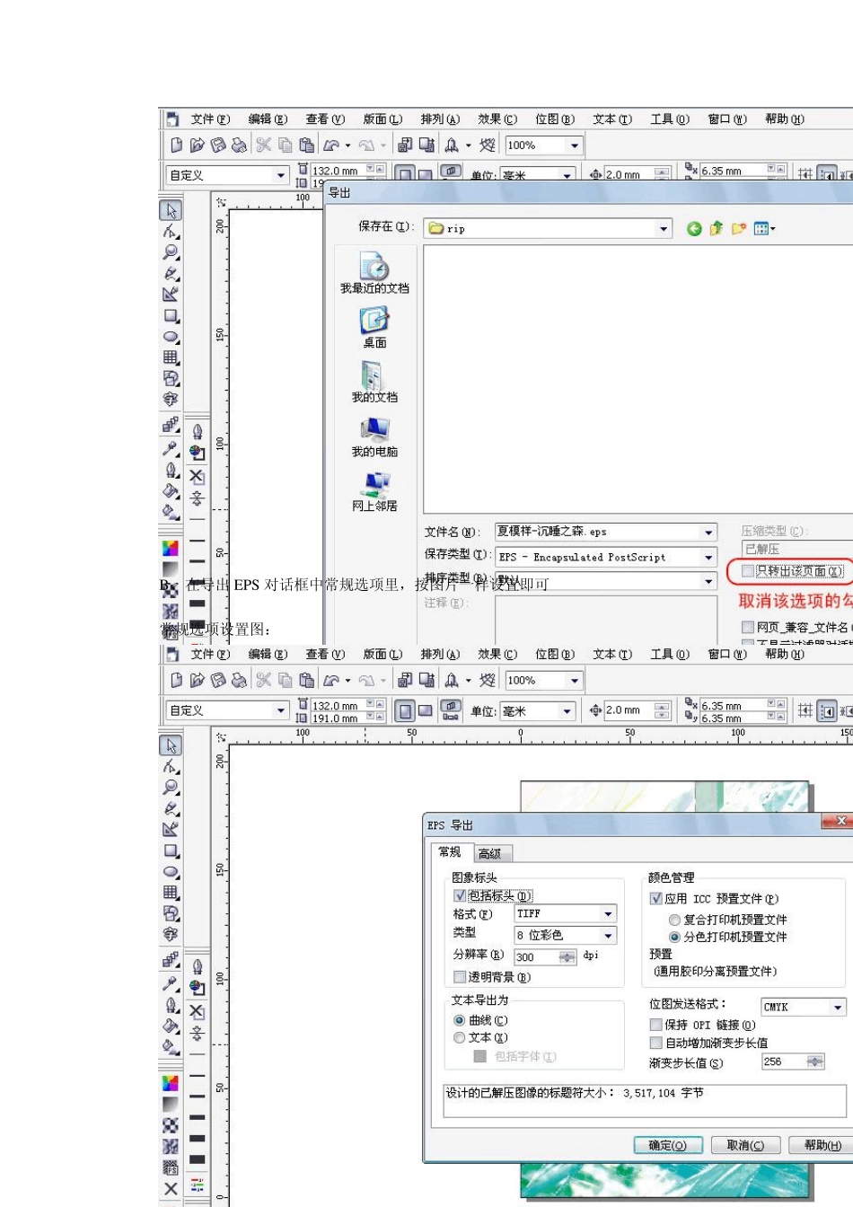This screenshot has height=1207, width=853.
Task: Click green Back arrow in export dialog
Action: tap(694, 229)
